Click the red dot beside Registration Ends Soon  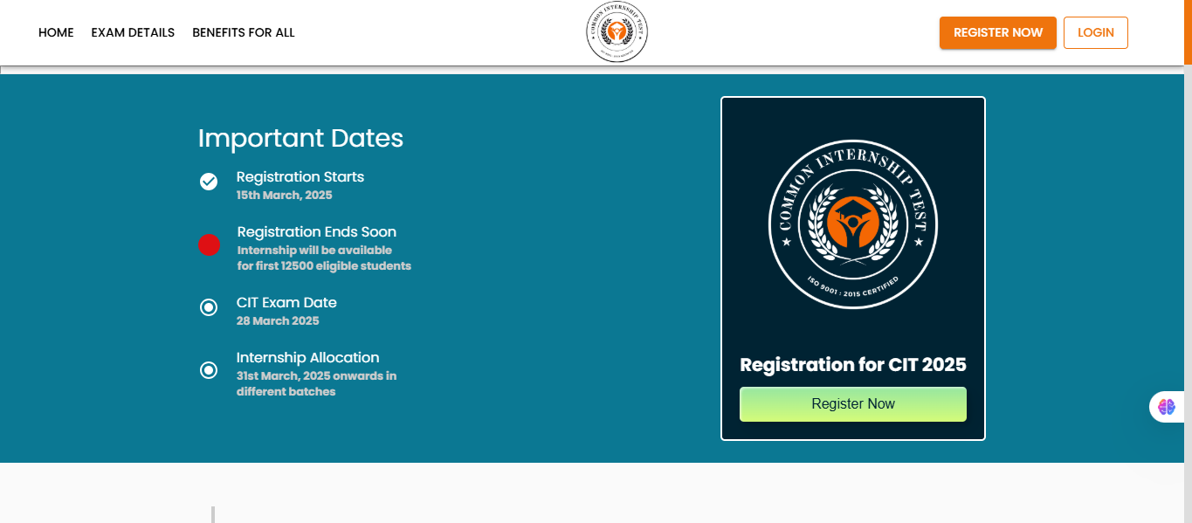pos(209,245)
